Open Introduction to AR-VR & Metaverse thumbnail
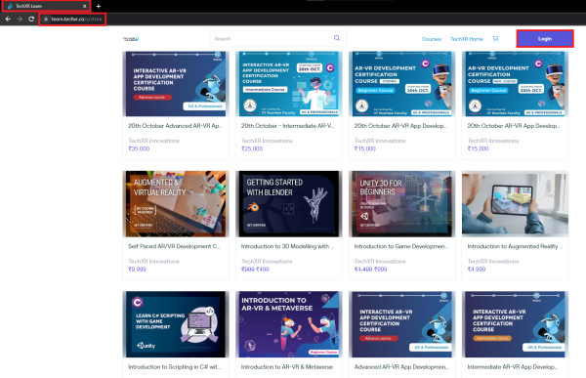 [x=288, y=324]
